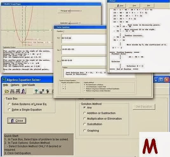
Task: Click the Explanation Window text area in Graph Paper
Action: pos(28,60)
